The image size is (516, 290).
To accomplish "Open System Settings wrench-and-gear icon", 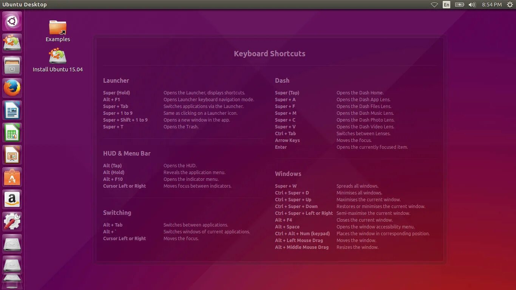I will pyautogui.click(x=12, y=222).
